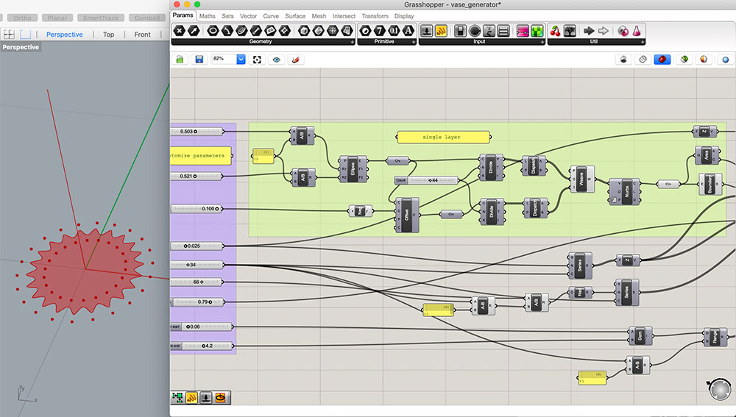This screenshot has height=417, width=736.
Task: Toggle SmartTrack in Rhino window
Action: pos(101,18)
